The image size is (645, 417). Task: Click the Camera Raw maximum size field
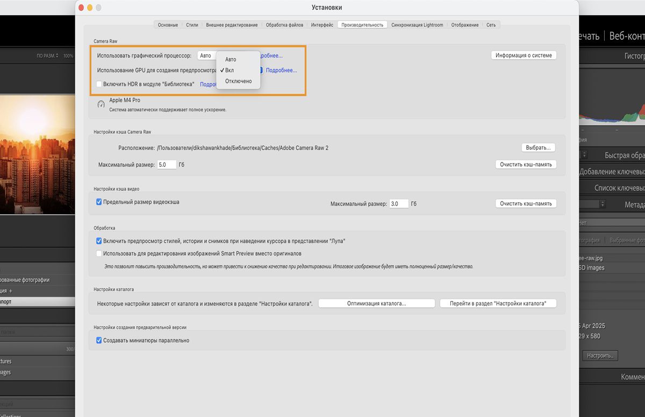167,165
